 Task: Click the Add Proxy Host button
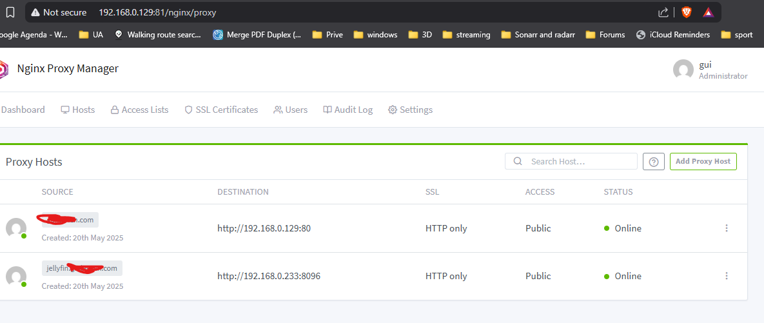tap(703, 161)
